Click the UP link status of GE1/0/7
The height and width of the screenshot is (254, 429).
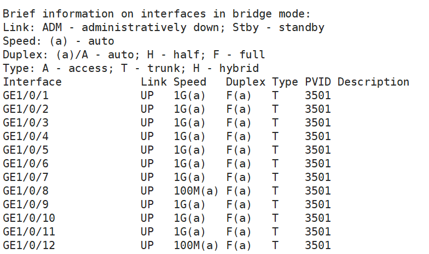[147, 177]
